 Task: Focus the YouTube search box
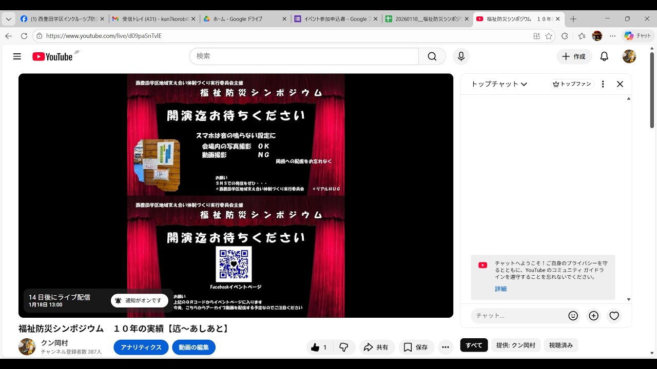pos(304,56)
